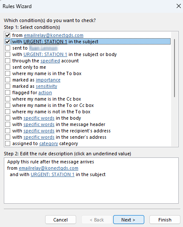The image size is (183, 227).
Task: Open the 'importance' link in condition list
Action: click(48, 80)
